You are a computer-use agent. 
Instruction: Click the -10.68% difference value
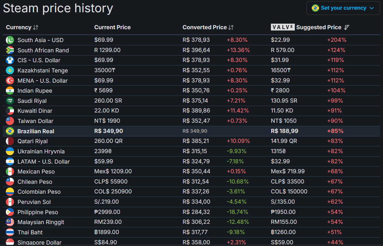238,181
